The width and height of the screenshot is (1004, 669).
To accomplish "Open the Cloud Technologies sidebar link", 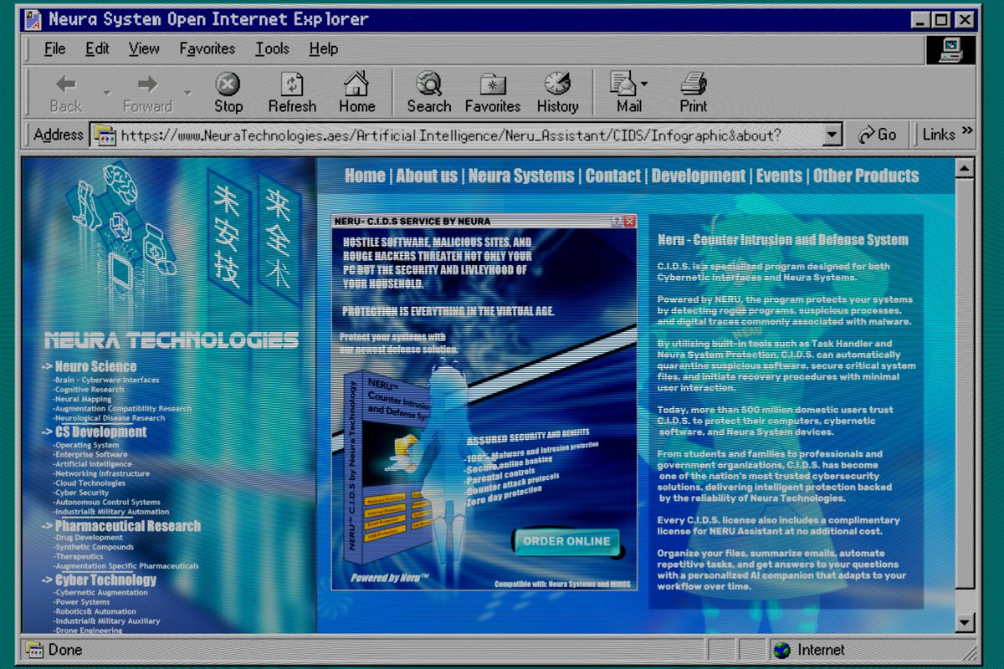I will pyautogui.click(x=90, y=483).
